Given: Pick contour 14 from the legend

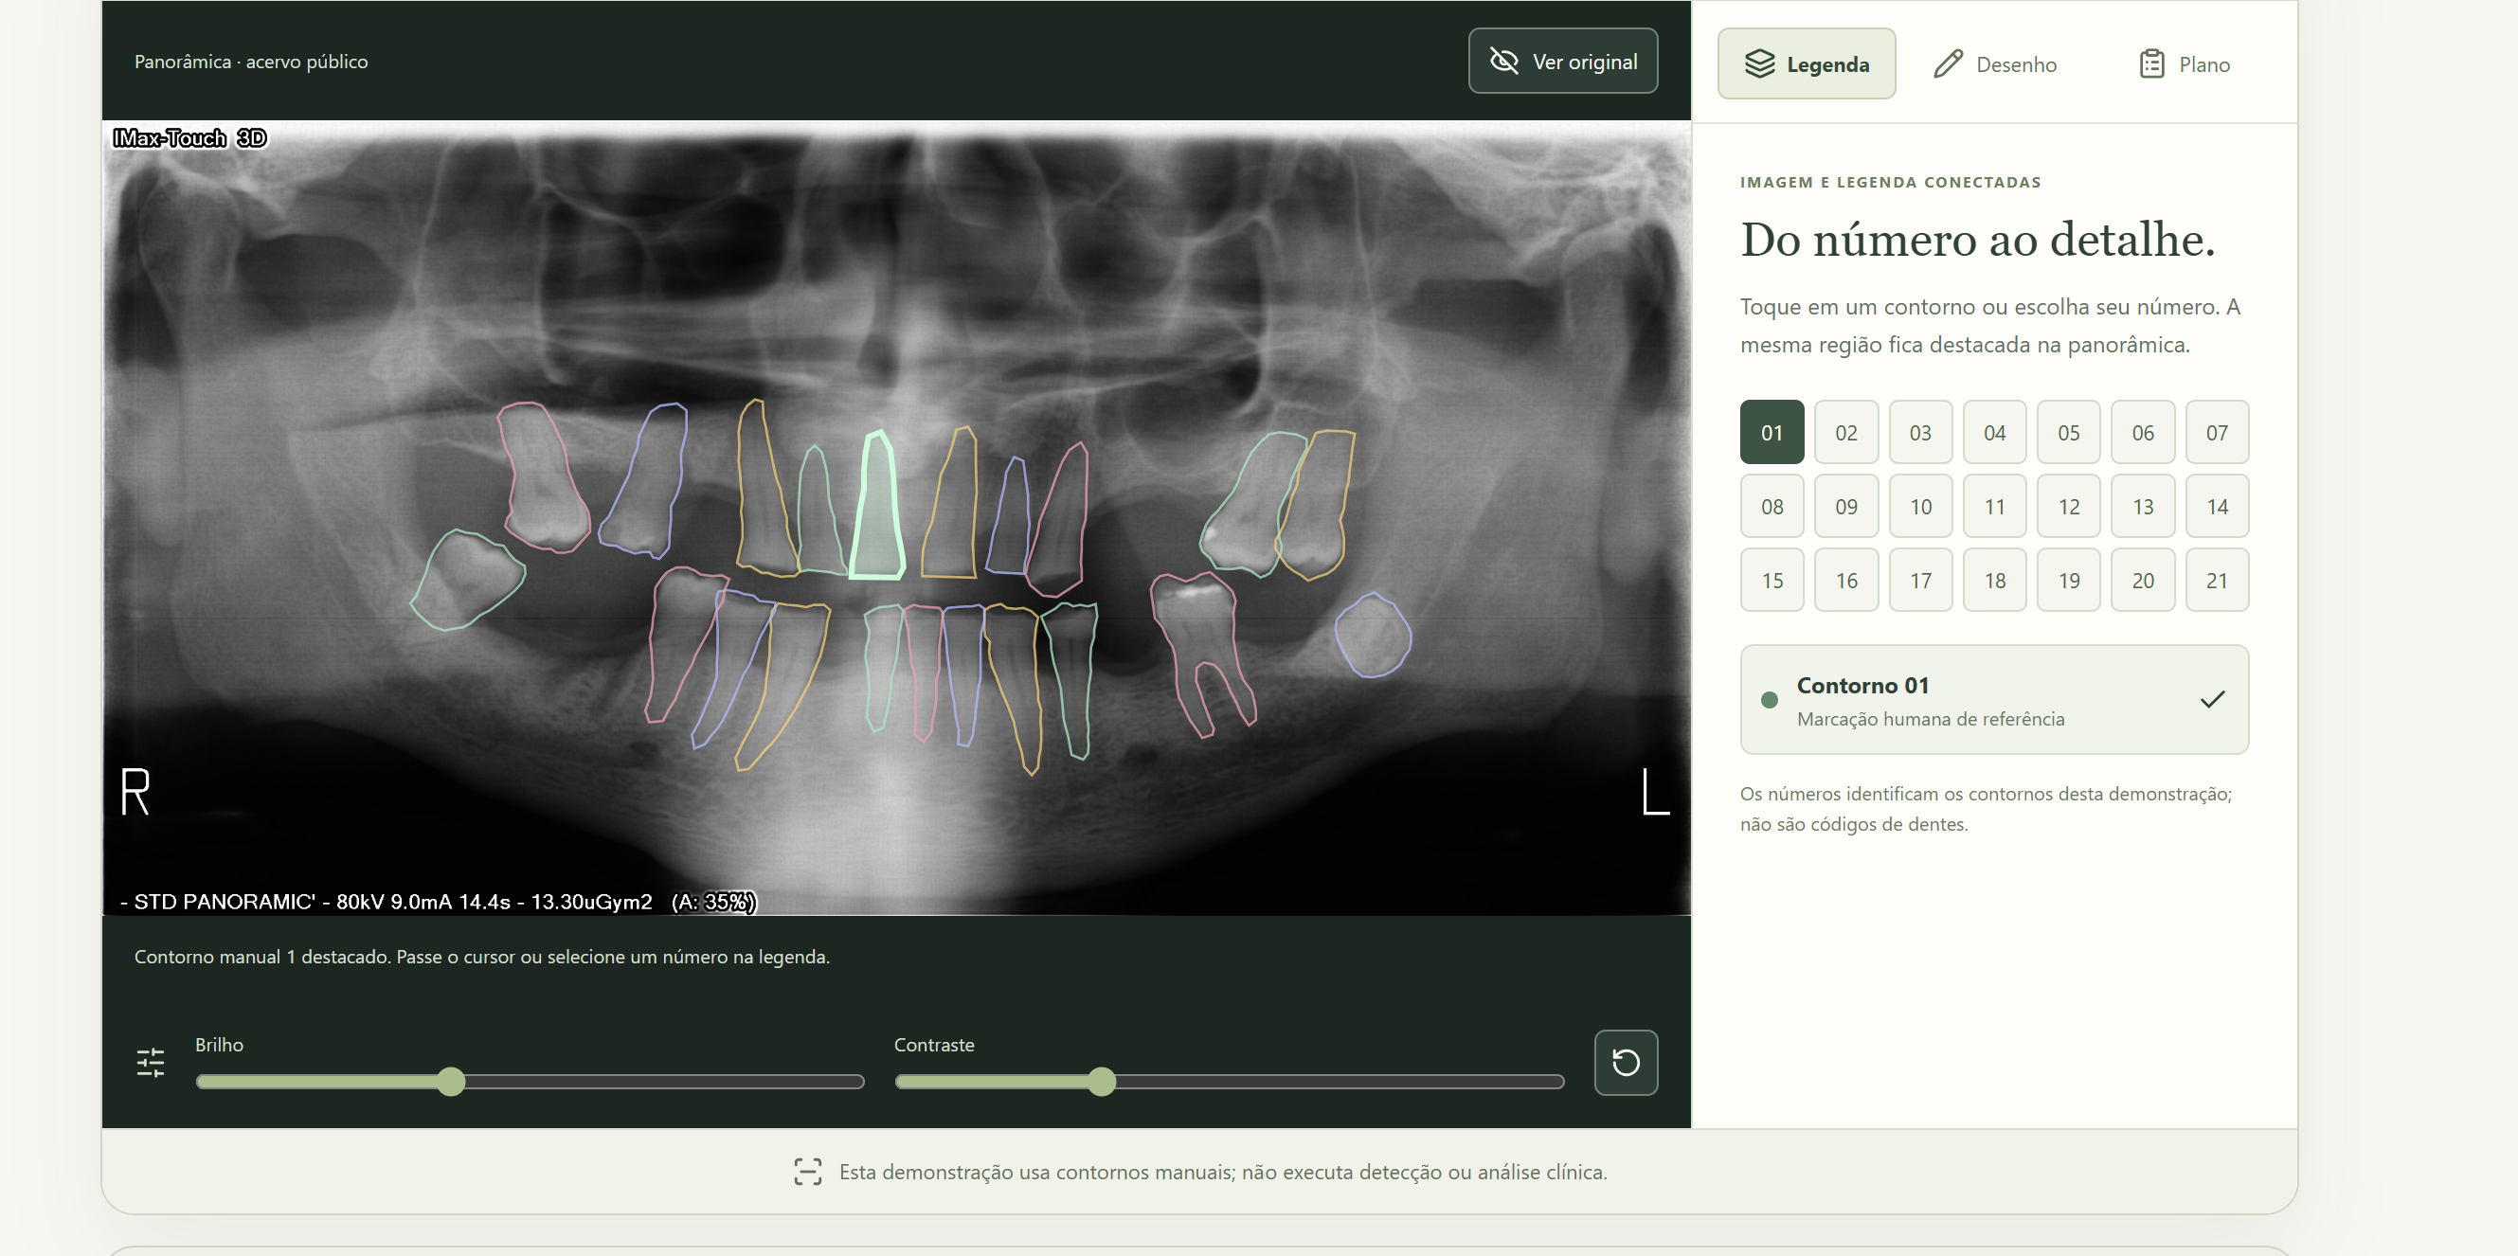Looking at the screenshot, I should 2217,507.
